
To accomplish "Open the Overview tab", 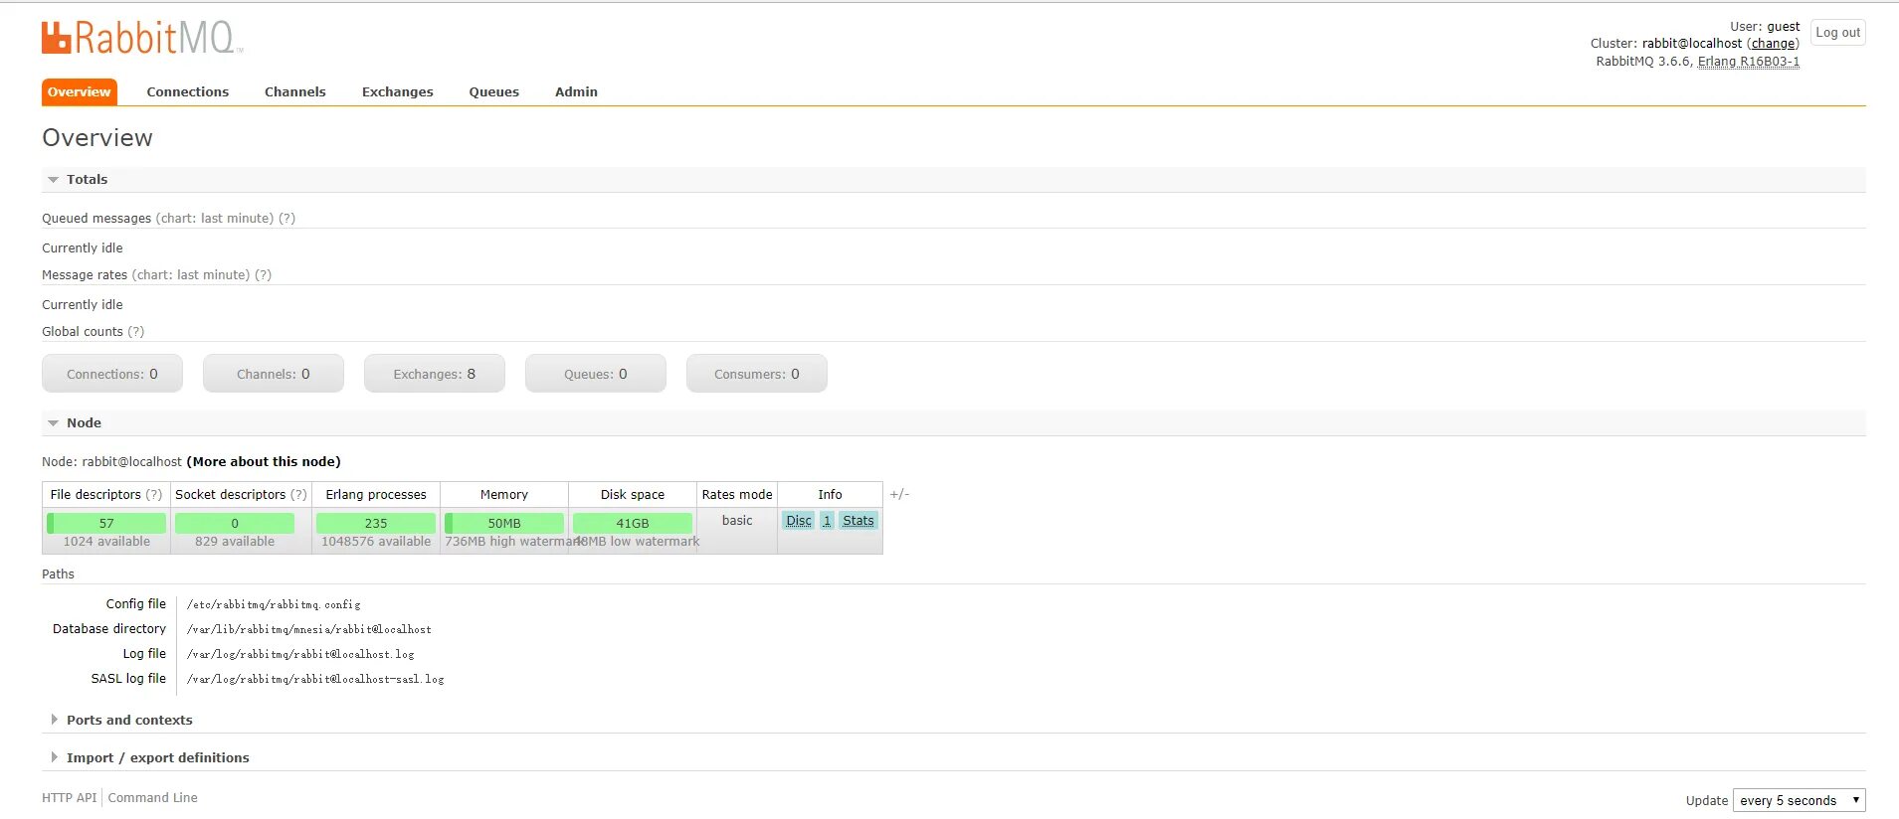I will click(80, 91).
